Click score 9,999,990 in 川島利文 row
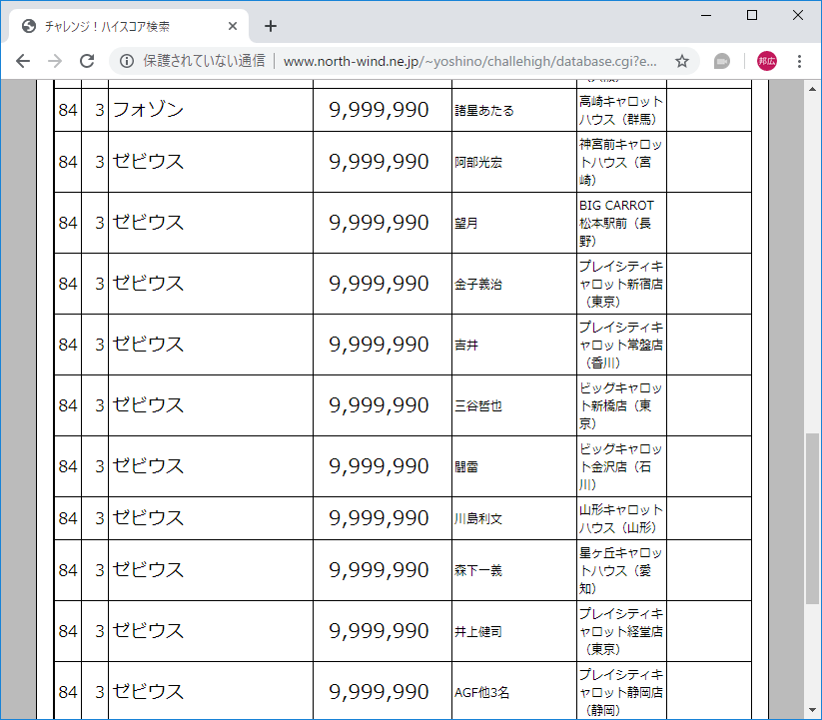This screenshot has height=720, width=822. point(379,518)
